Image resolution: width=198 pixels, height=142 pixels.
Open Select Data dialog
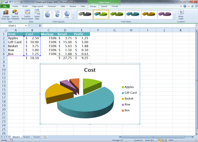tap(37, 15)
